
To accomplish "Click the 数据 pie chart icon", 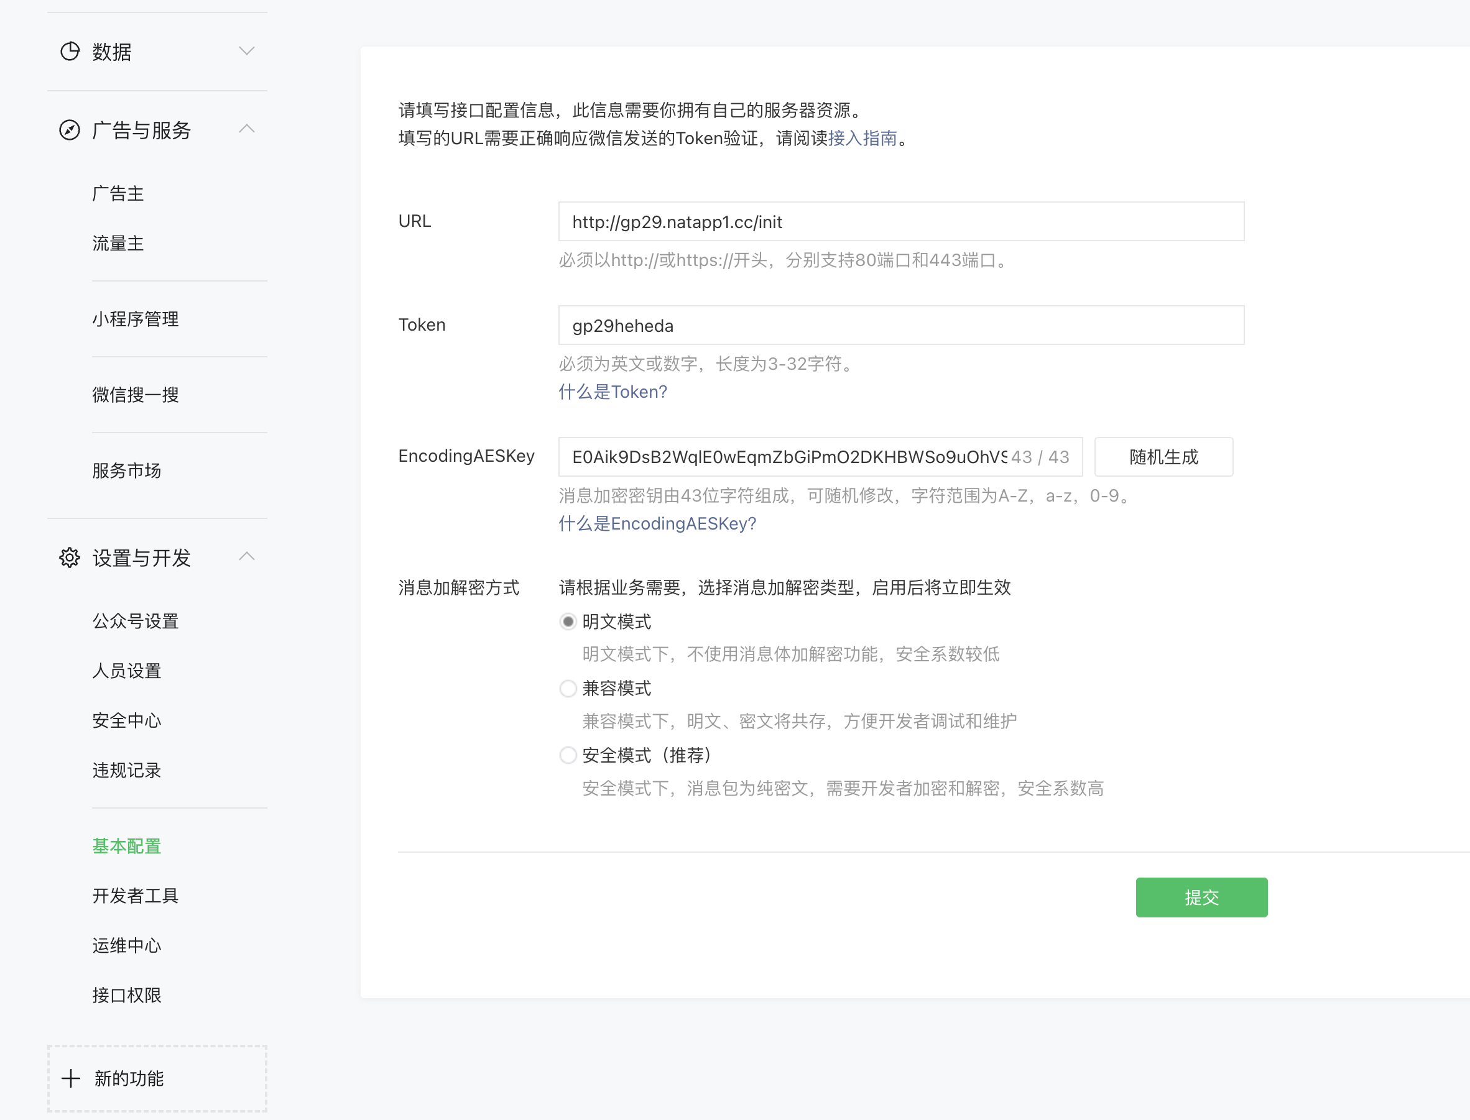I will (x=70, y=52).
